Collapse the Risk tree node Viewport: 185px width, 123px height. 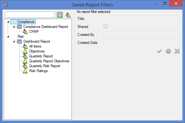(x=8, y=37)
